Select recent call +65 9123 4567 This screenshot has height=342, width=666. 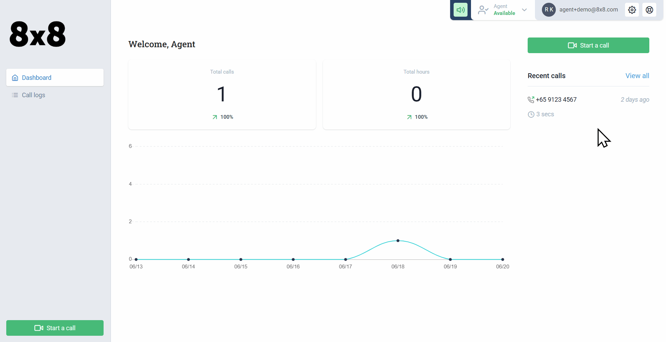coord(556,100)
